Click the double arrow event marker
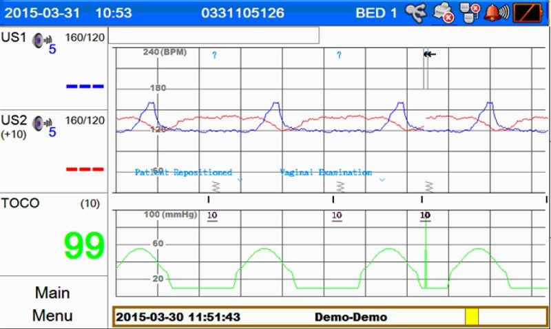 [430, 54]
